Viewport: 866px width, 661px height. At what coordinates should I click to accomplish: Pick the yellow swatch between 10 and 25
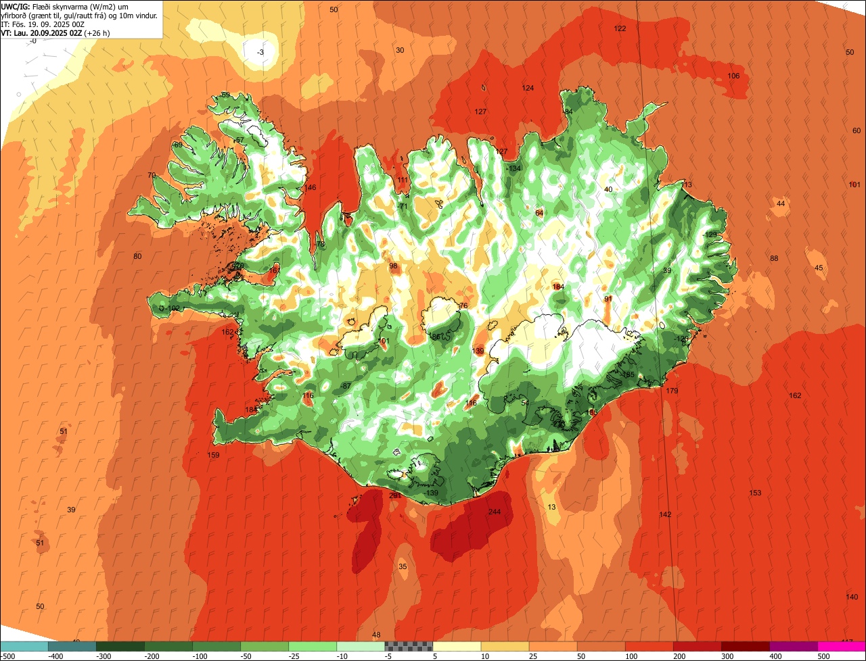tap(505, 646)
